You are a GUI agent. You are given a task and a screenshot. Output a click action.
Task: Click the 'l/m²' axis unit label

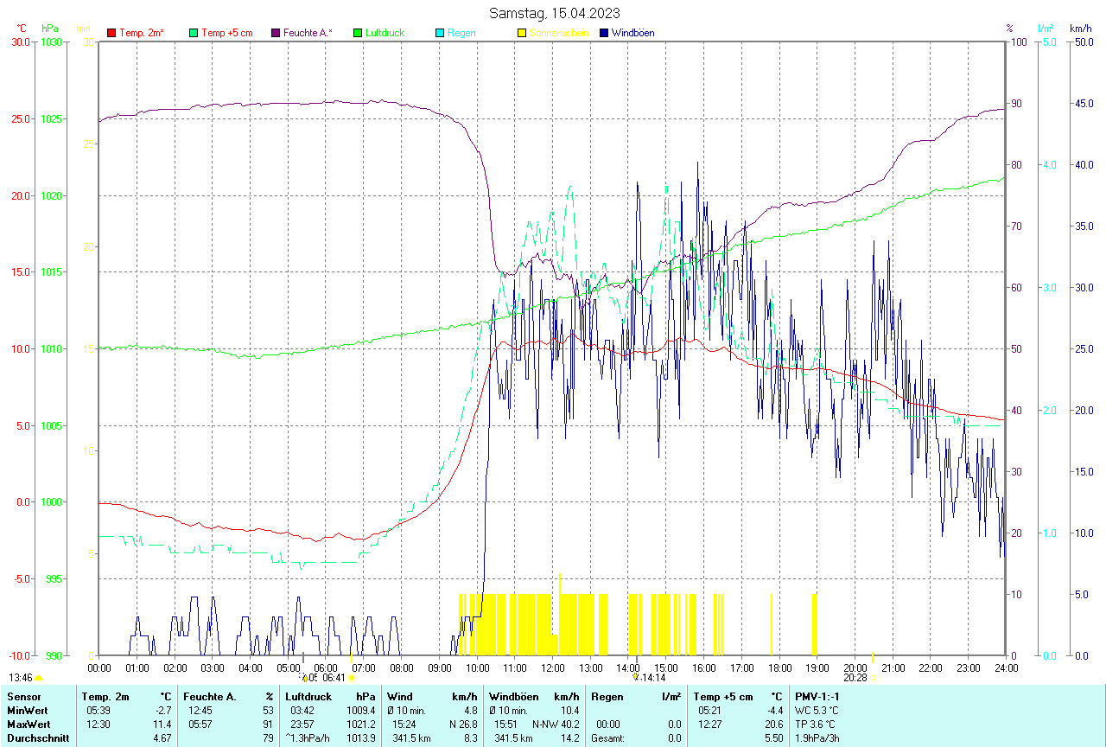[x=1046, y=29]
